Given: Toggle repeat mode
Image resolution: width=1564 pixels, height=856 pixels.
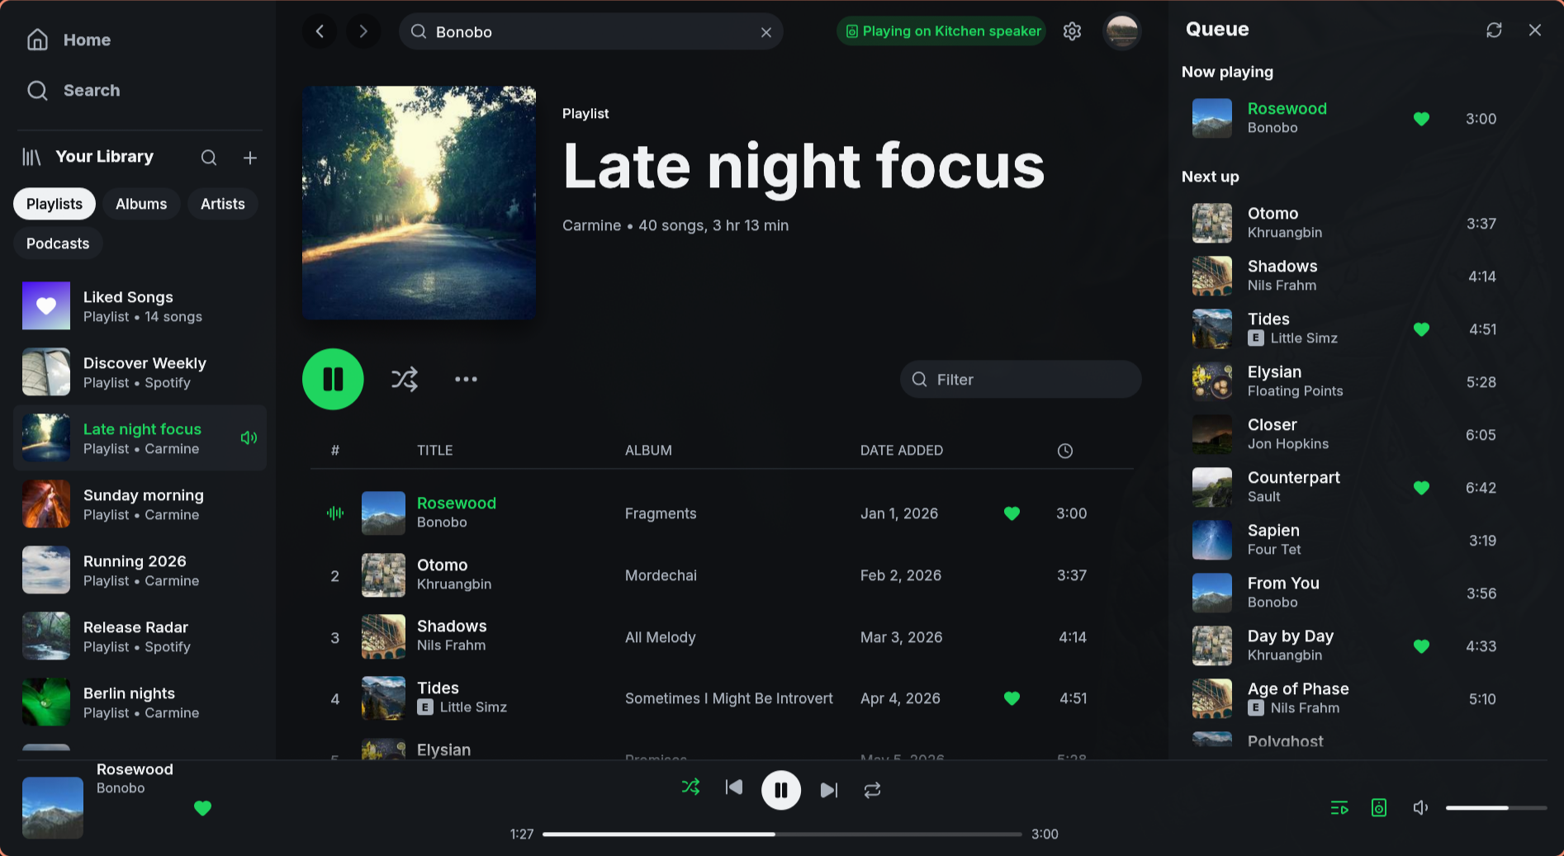Looking at the screenshot, I should click(x=872, y=790).
